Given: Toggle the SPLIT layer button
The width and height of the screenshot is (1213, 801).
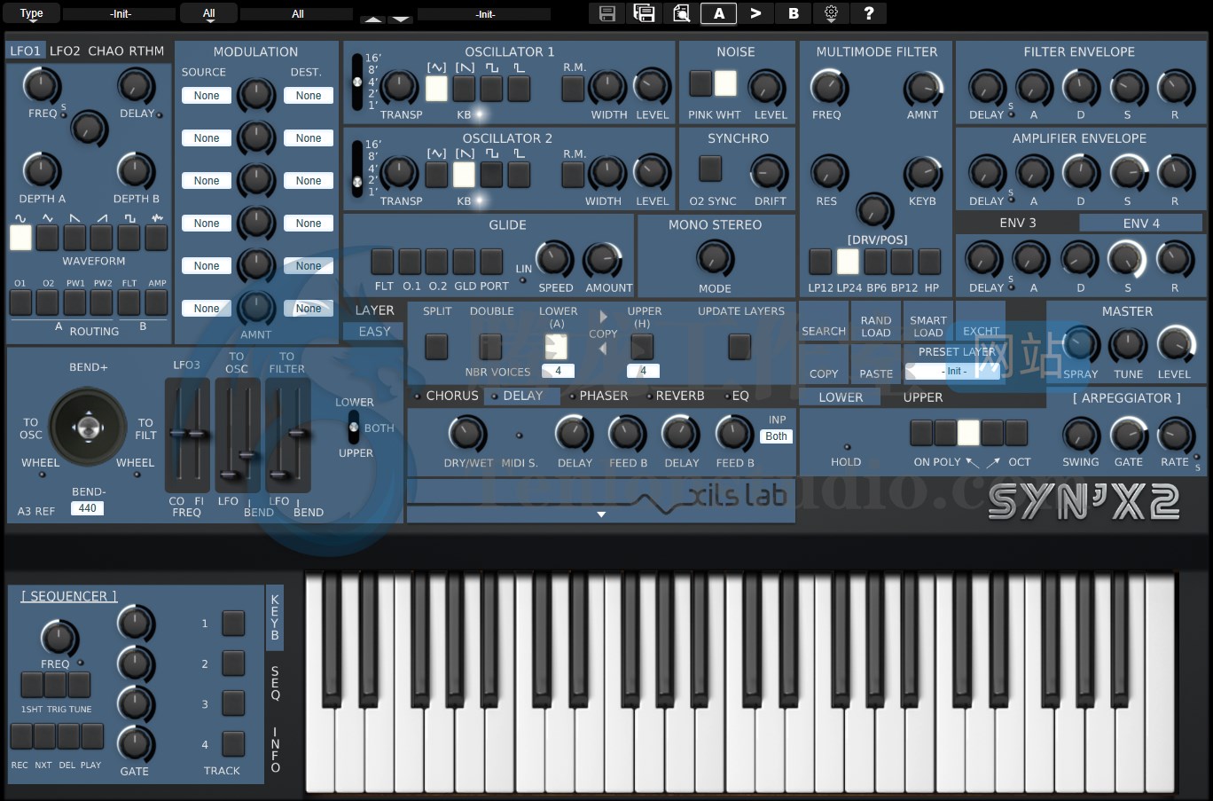Looking at the screenshot, I should coord(436,346).
